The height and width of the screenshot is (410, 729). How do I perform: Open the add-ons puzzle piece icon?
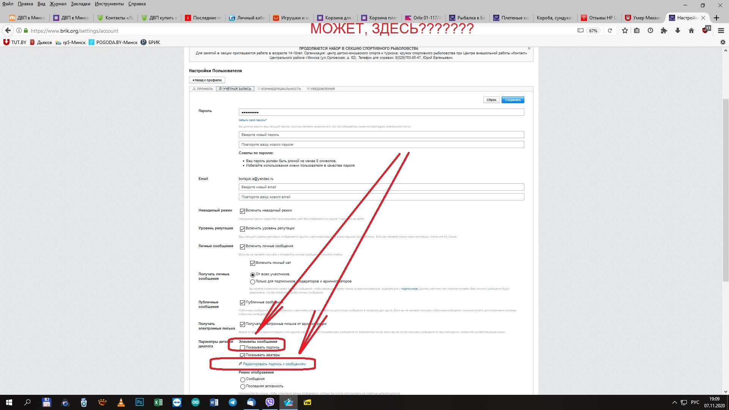click(664, 31)
